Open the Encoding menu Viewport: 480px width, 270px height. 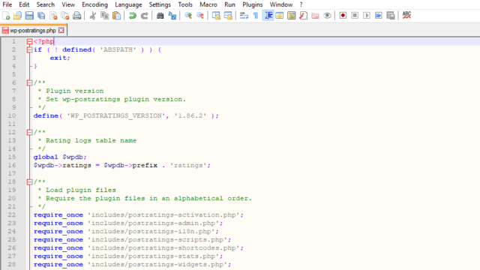click(x=95, y=4)
